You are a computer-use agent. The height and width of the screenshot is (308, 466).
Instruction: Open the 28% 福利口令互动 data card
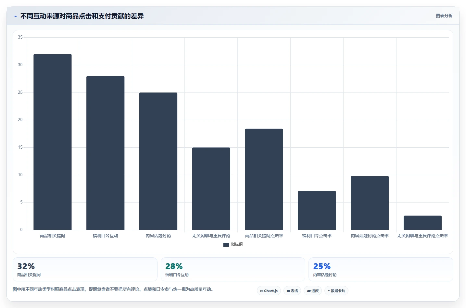pyautogui.click(x=233, y=269)
